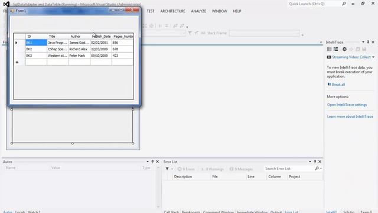Click the Form1 window title icon
Image resolution: width=378 pixels, height=213 pixels.
coord(12,11)
